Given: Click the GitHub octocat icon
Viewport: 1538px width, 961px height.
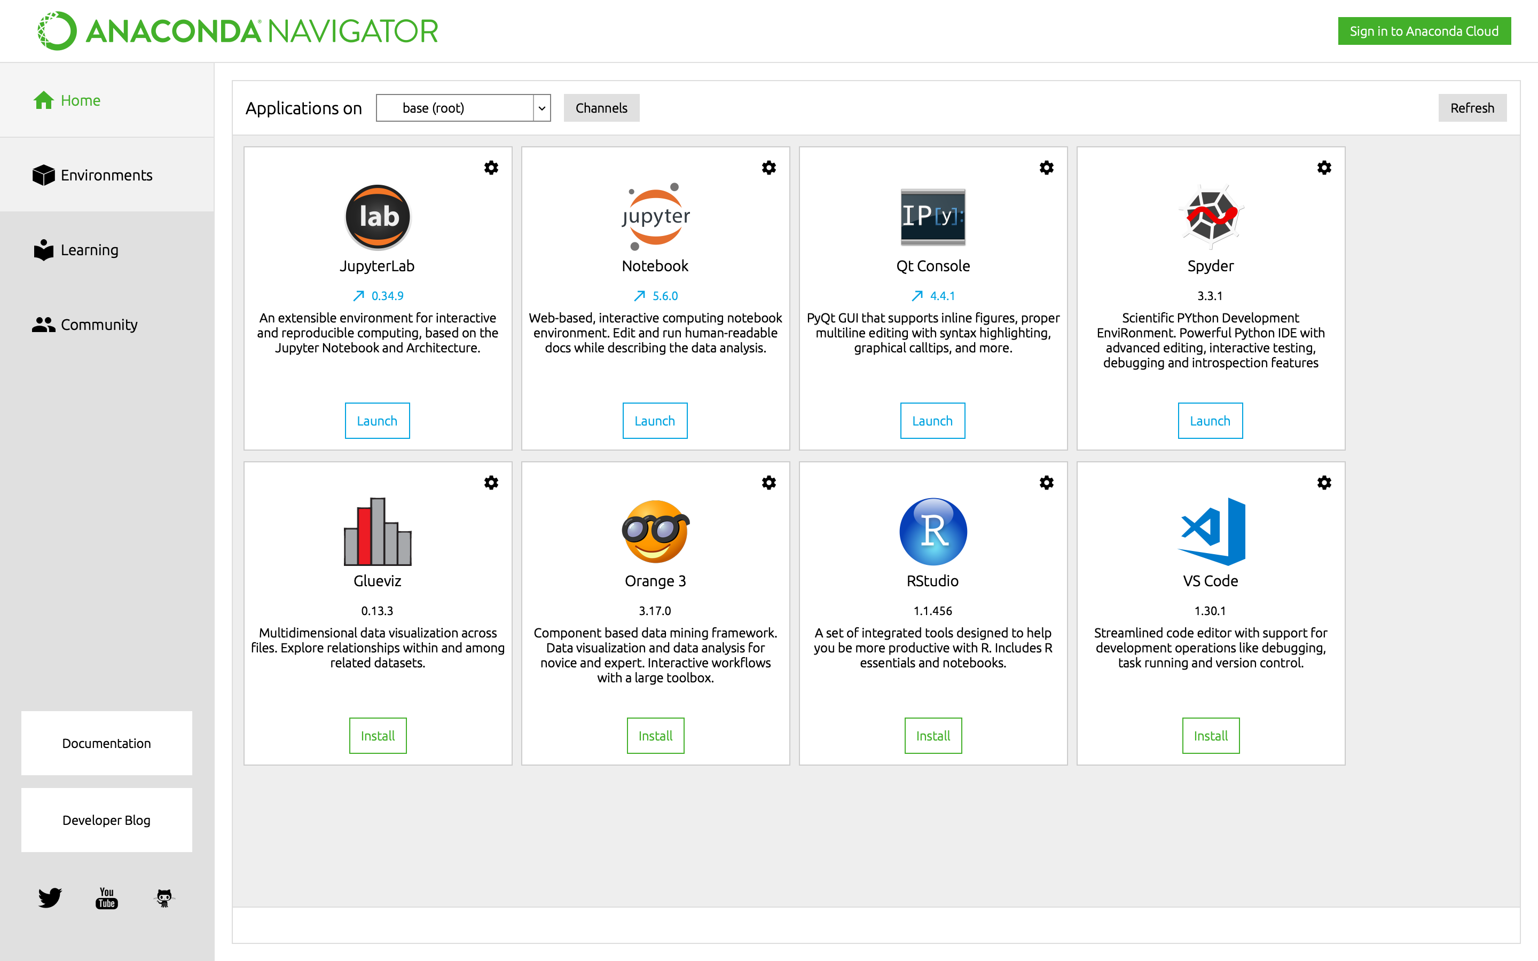Looking at the screenshot, I should (x=164, y=897).
